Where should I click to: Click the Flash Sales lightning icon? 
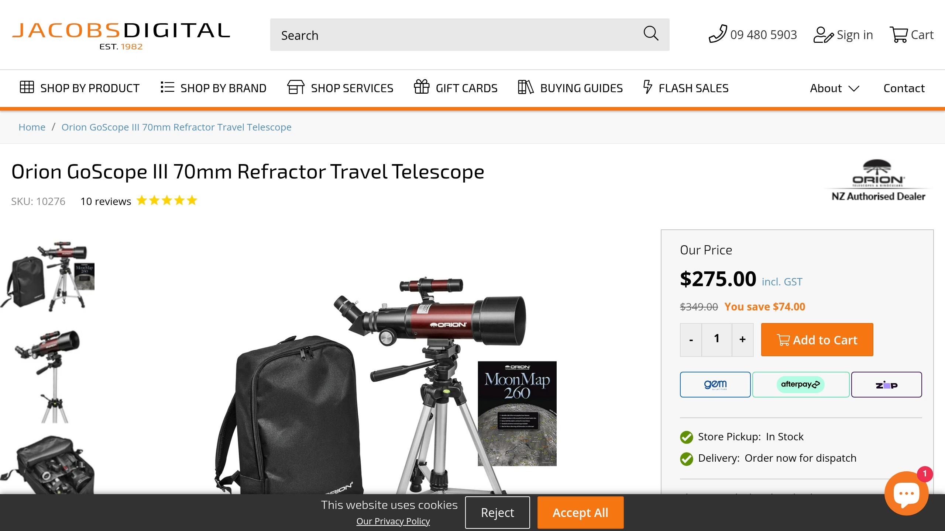(x=647, y=87)
